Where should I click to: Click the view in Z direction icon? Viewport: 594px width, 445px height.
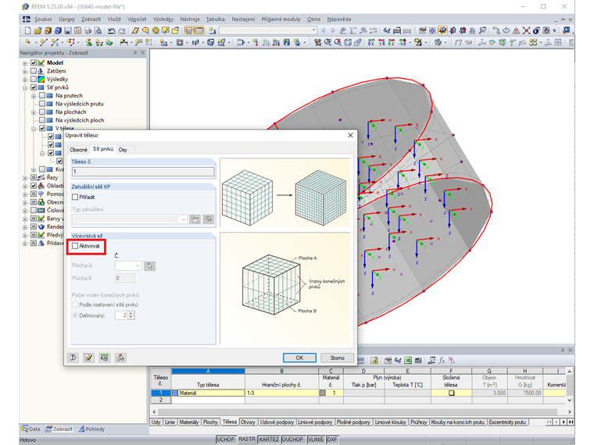(x=392, y=42)
